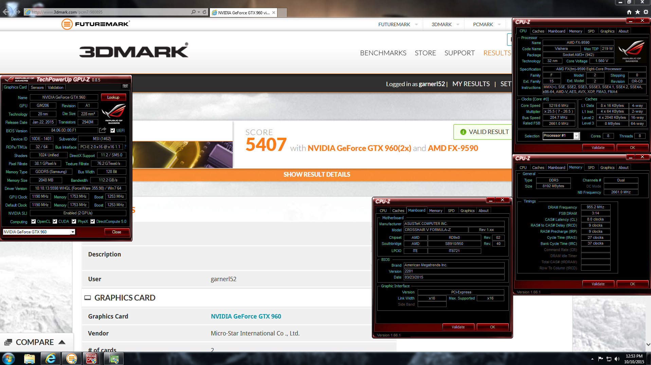
Task: Click Validate in the Mainboard CPU-Z window
Action: (458, 327)
